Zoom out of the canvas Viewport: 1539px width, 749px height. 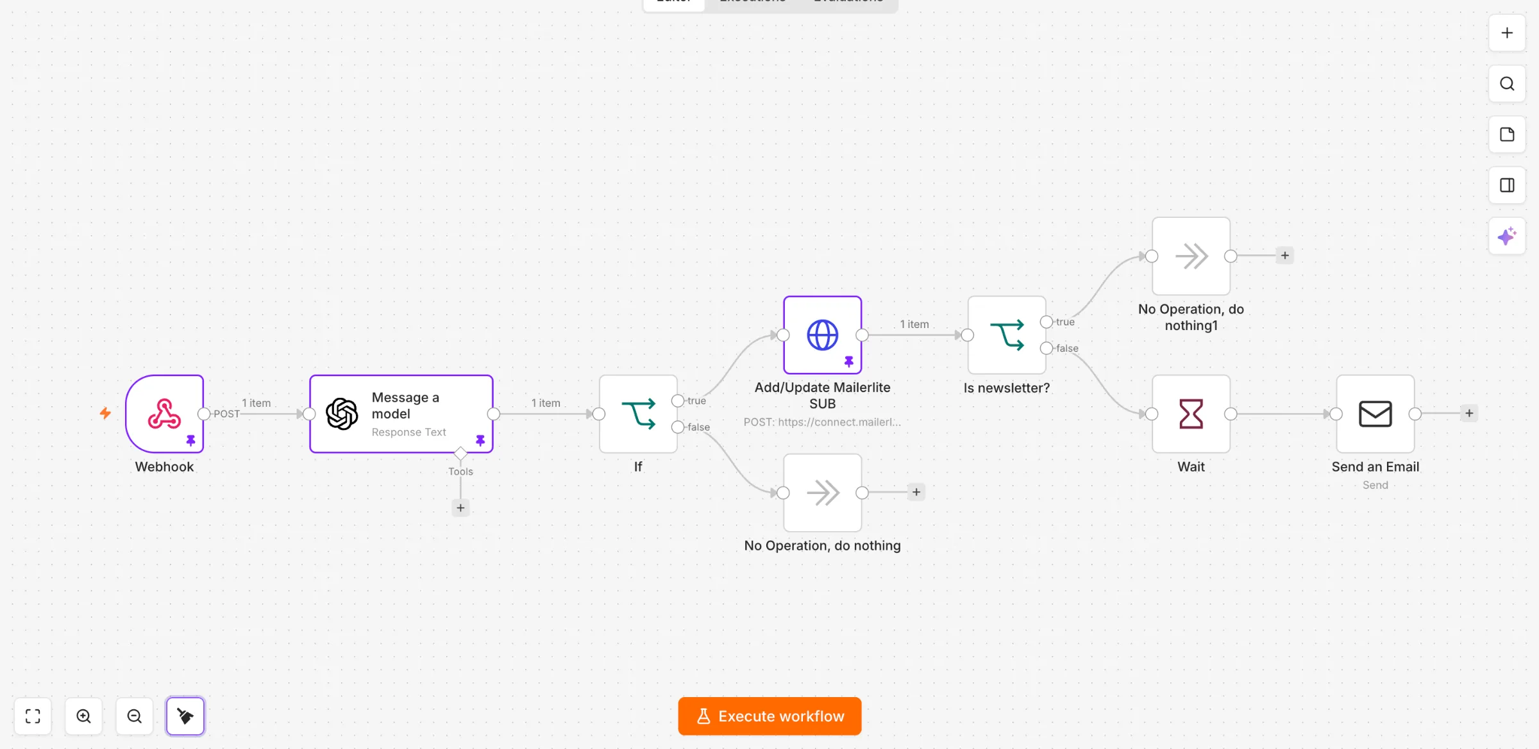click(135, 716)
